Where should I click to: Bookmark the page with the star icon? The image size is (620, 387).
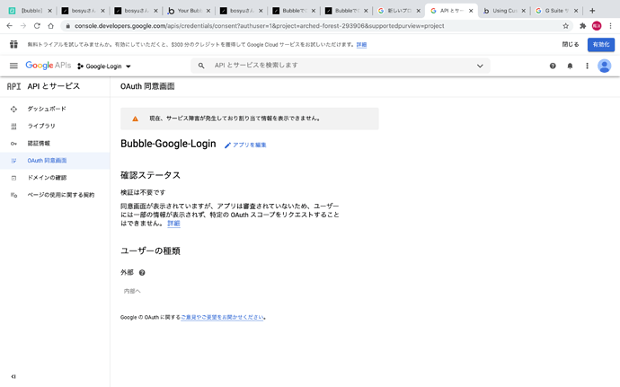[565, 26]
